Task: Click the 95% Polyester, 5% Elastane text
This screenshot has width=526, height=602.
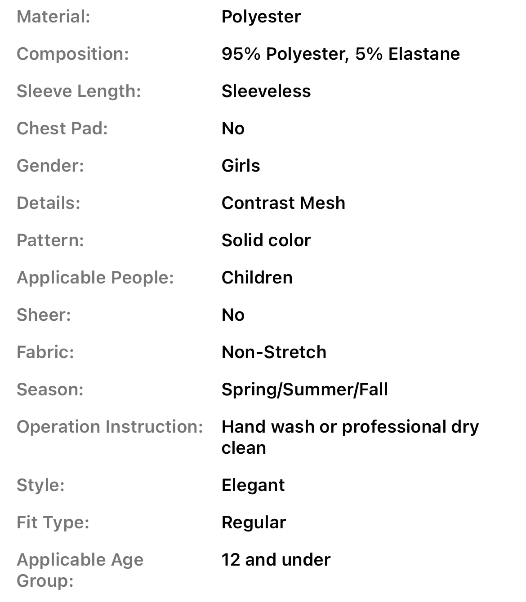Action: tap(340, 54)
